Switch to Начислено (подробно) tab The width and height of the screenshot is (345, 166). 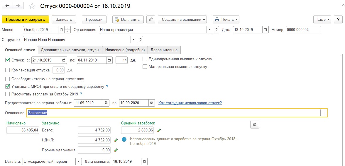coord(125,50)
